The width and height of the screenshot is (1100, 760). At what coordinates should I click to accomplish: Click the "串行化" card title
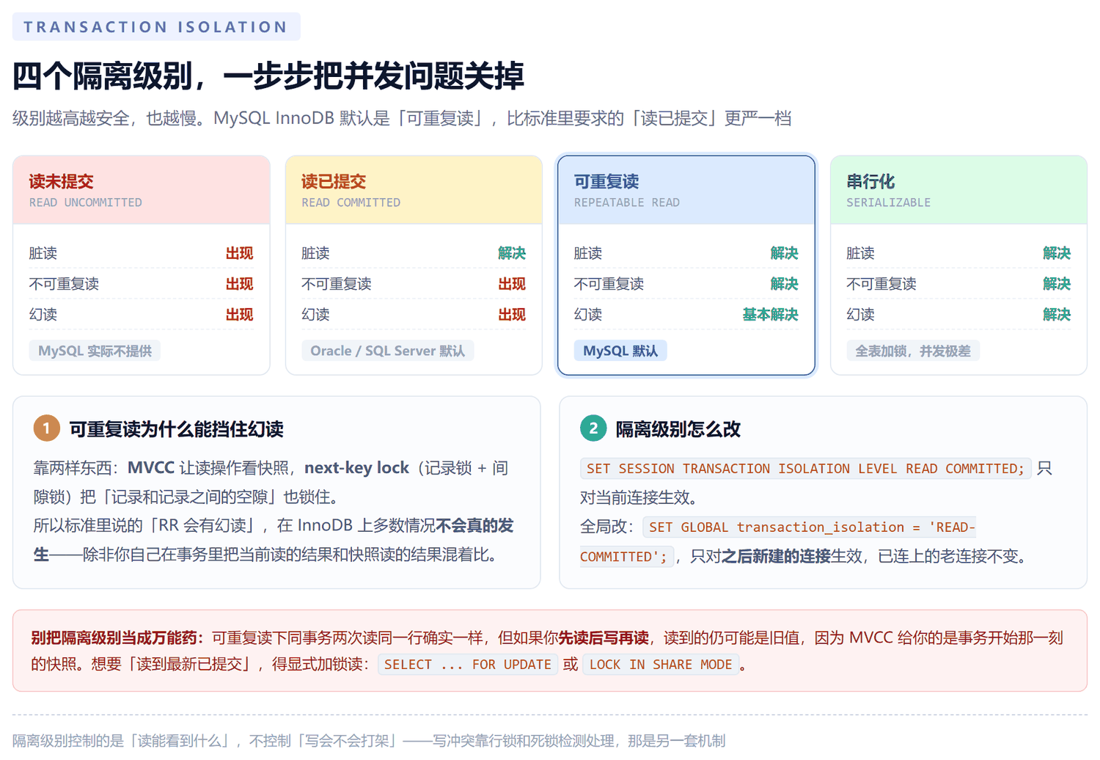pyautogui.click(x=870, y=181)
